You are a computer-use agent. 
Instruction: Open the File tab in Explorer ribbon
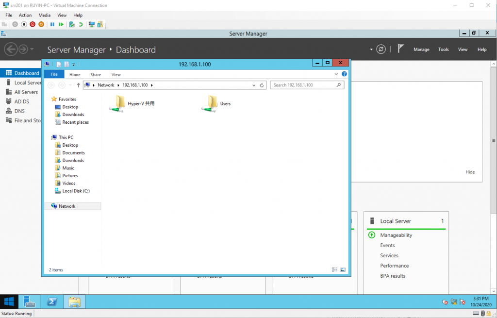[x=54, y=74]
